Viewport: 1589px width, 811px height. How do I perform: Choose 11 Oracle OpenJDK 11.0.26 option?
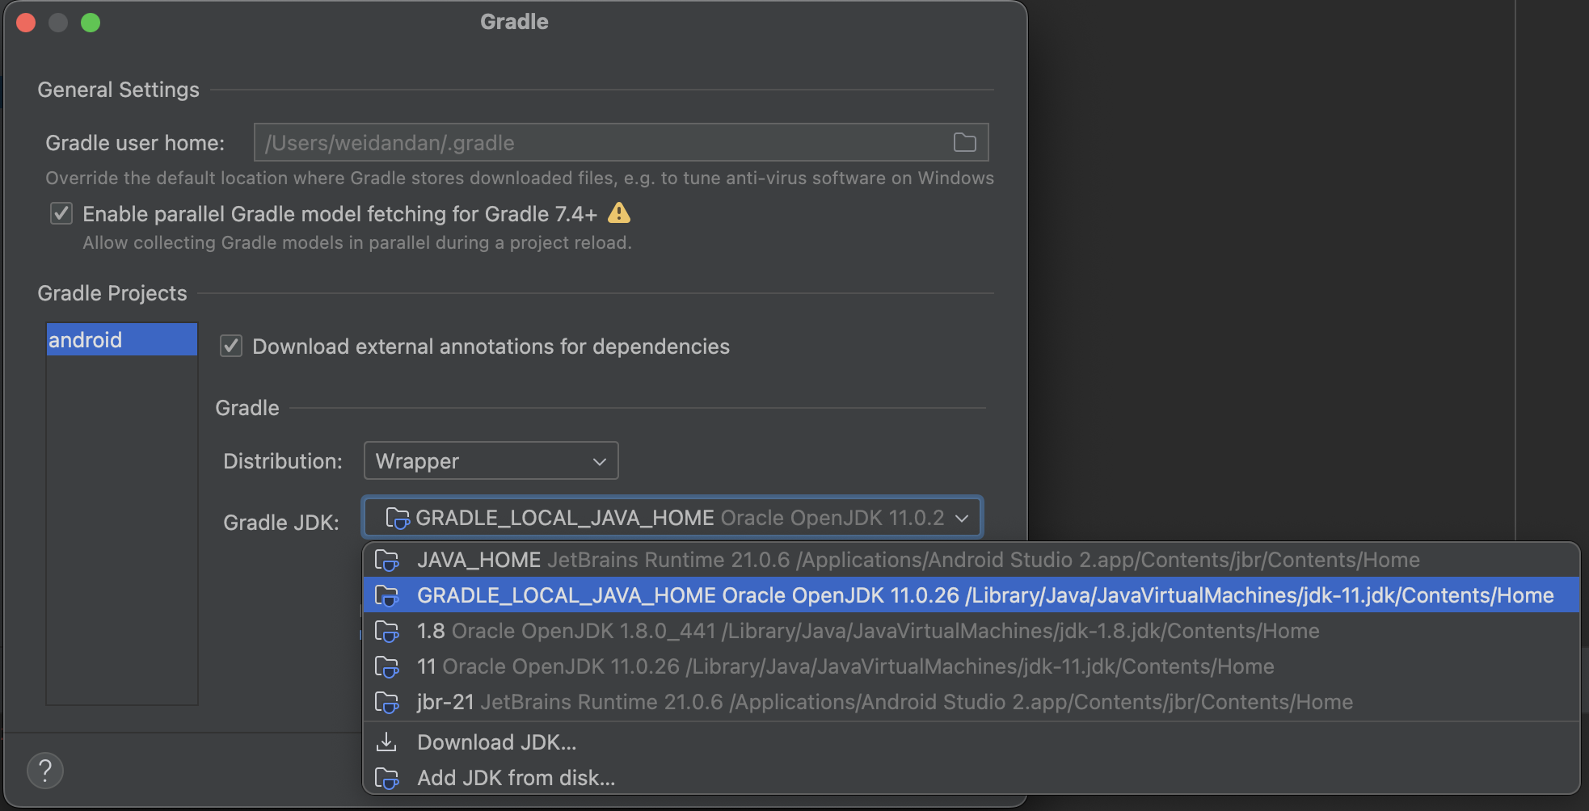coord(971,666)
